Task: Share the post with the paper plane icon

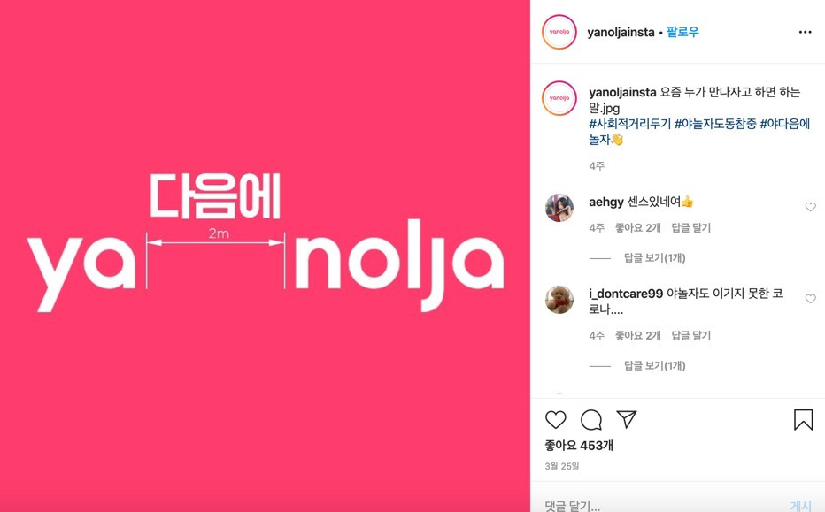Action: pos(626,419)
